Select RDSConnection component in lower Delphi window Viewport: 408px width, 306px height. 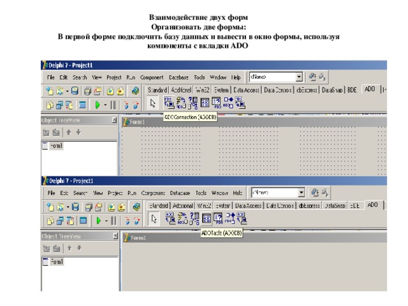(x=242, y=218)
